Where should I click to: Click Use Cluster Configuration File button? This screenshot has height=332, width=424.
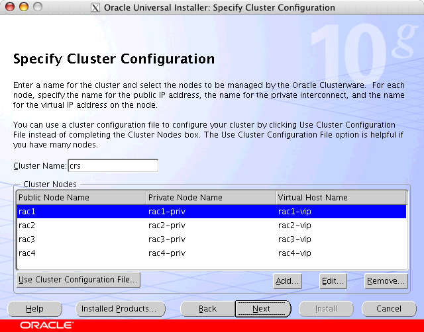click(78, 280)
